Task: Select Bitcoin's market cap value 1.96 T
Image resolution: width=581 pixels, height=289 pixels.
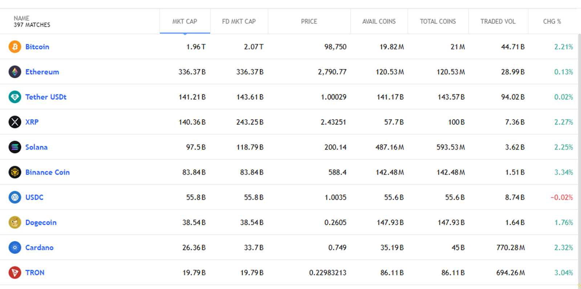Action: 196,47
